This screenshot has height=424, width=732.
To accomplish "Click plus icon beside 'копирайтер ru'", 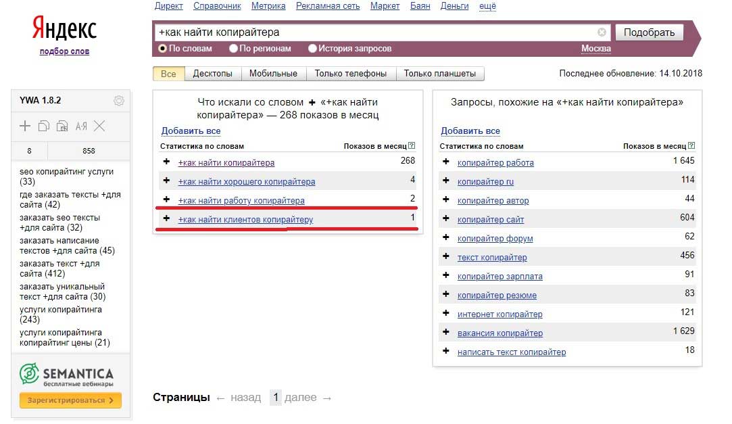I will (446, 181).
